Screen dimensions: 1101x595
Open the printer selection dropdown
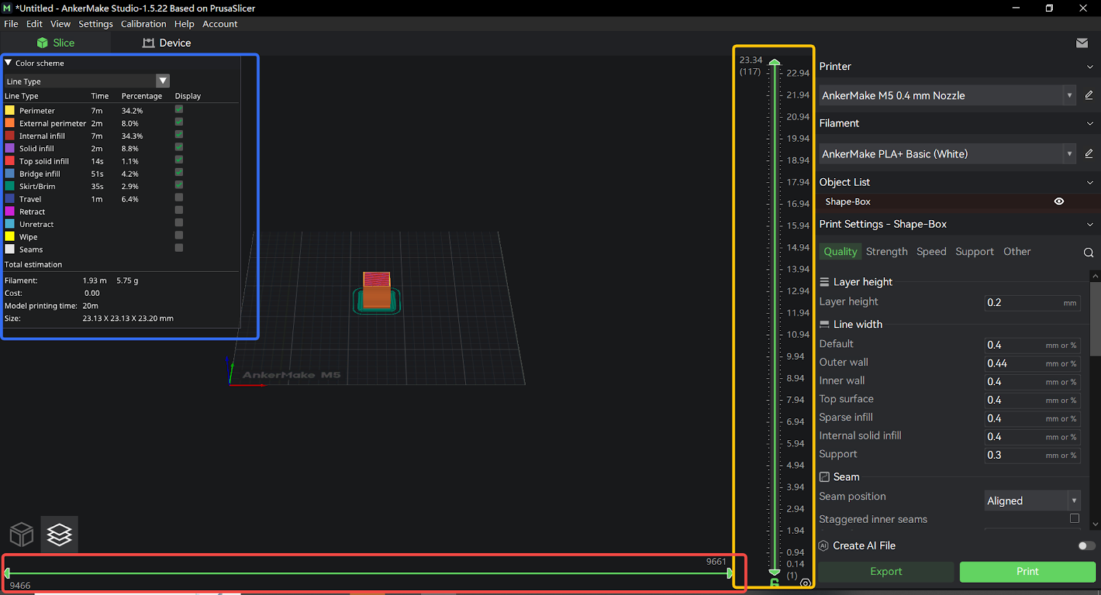click(x=1069, y=96)
